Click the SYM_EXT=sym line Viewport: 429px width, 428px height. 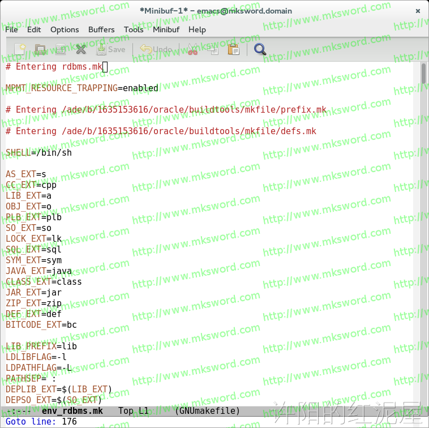coord(33,260)
